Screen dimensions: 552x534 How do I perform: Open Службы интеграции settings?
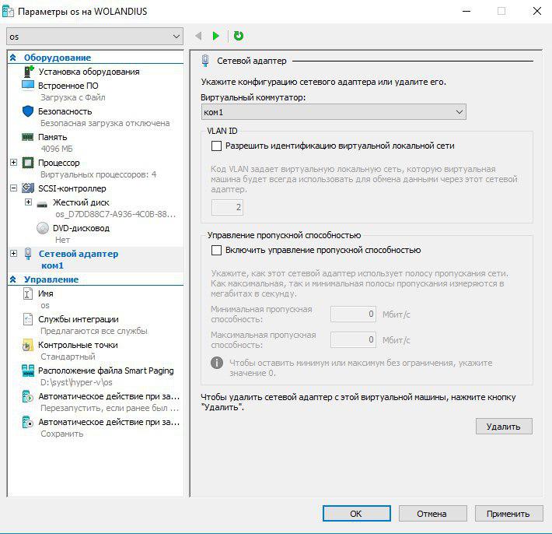tap(79, 319)
